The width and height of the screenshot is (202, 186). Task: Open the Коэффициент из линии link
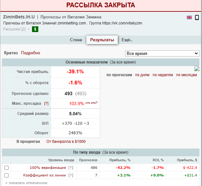click(44, 175)
